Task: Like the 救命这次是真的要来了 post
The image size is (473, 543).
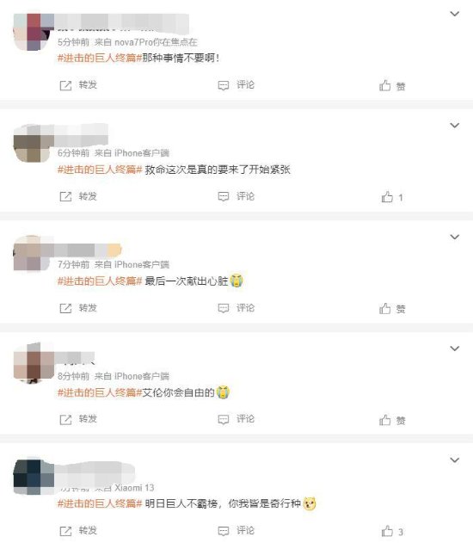Action: [x=387, y=197]
